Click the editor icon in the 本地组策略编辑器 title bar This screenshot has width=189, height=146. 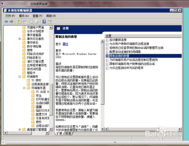click(5, 10)
